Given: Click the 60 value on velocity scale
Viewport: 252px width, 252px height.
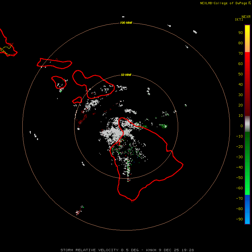Looking at the screenshot, I should coord(241,64).
